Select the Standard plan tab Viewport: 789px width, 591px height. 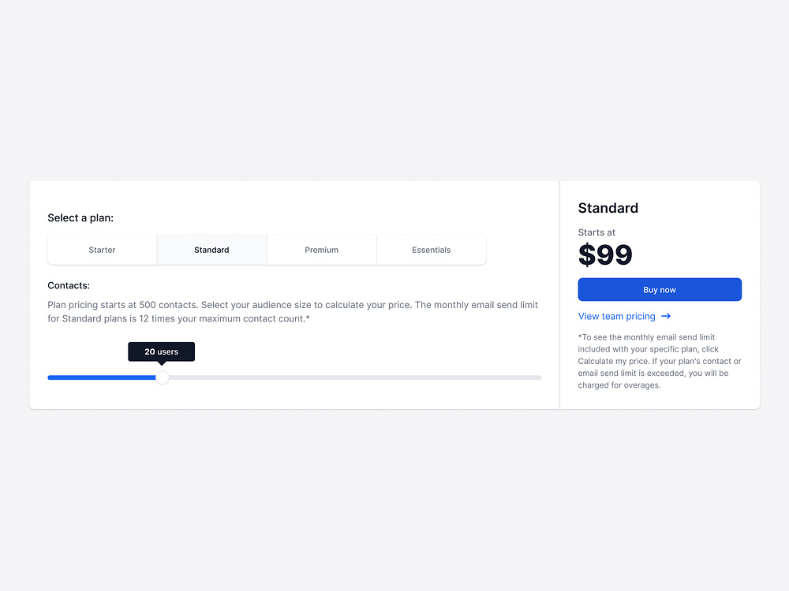click(211, 249)
